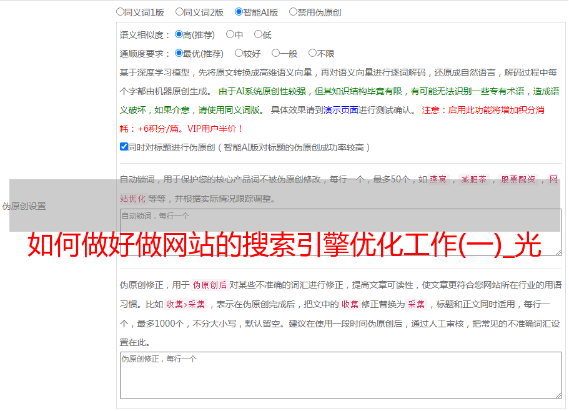Select the 智能AI版 mode
569x411 pixels.
239,12
